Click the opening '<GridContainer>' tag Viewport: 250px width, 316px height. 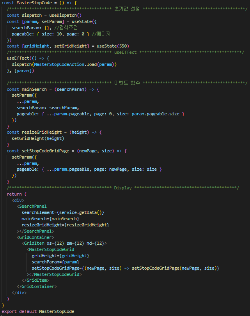(x=35, y=237)
